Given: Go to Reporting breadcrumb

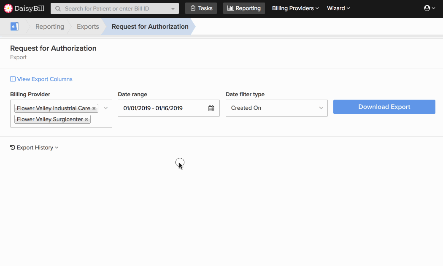Looking at the screenshot, I should point(50,27).
